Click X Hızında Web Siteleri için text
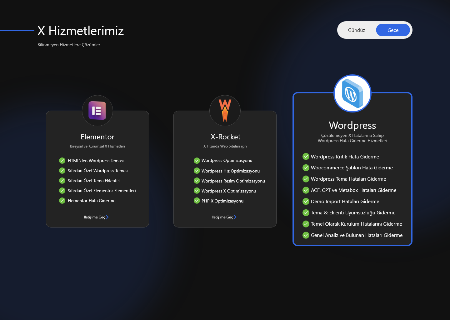 coord(225,146)
